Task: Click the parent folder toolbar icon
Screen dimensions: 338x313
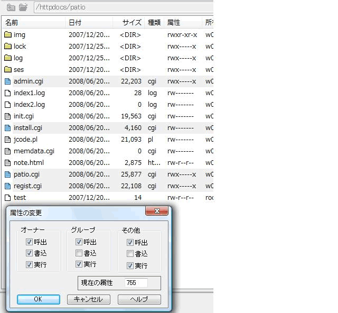Action: point(11,7)
